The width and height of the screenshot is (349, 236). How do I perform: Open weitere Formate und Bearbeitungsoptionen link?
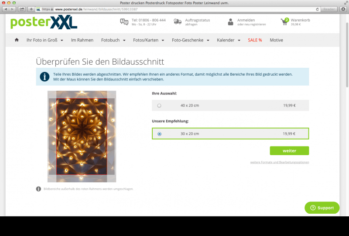(x=279, y=162)
